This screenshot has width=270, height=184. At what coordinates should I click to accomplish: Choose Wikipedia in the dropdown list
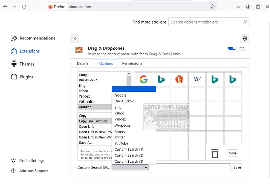134,125
